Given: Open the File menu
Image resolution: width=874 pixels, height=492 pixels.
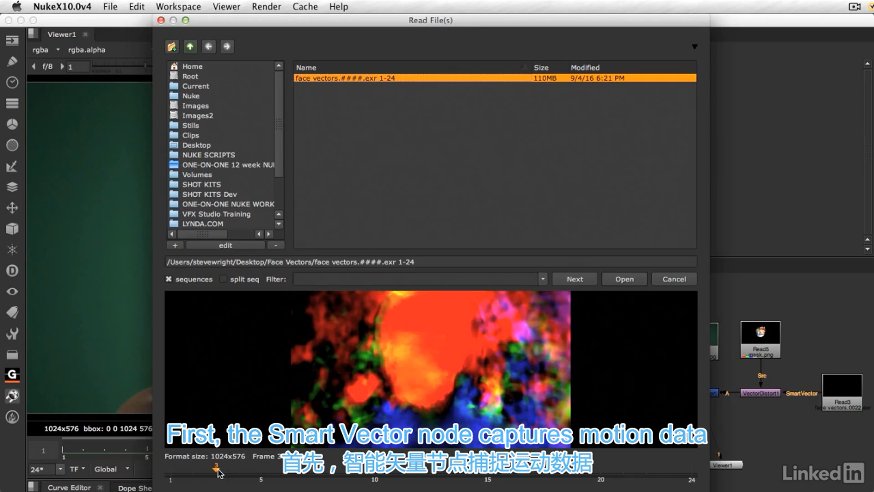Looking at the screenshot, I should coord(110,6).
